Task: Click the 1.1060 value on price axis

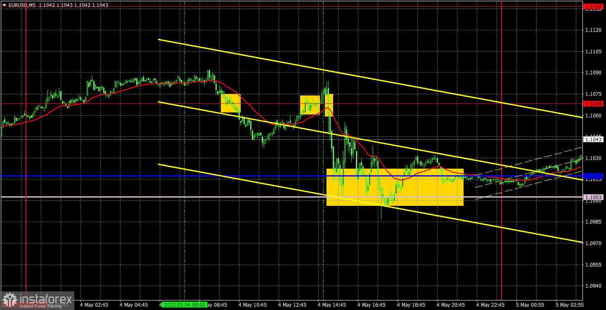Action: [x=593, y=115]
